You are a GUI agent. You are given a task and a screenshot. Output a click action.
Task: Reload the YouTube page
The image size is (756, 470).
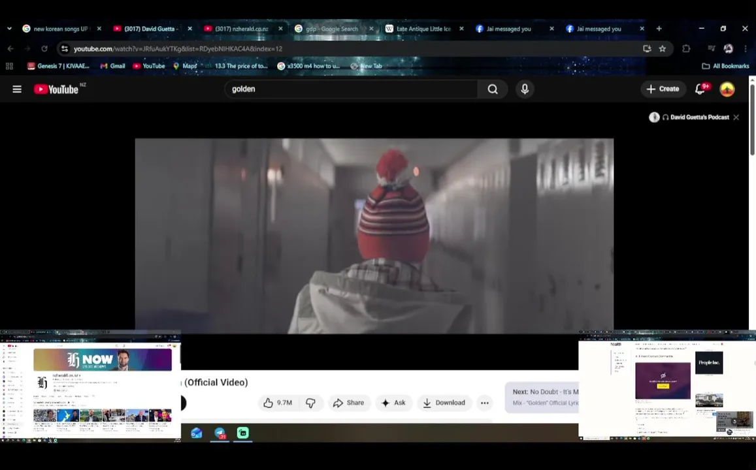point(44,49)
